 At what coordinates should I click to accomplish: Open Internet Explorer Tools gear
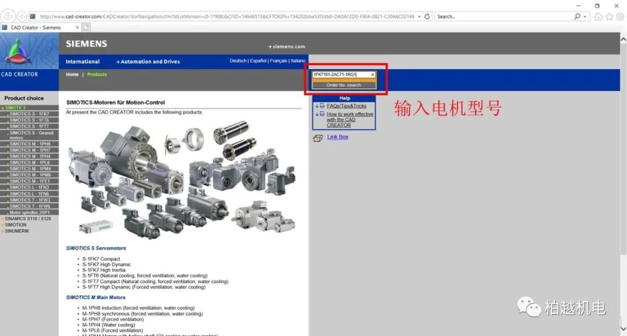point(620,17)
